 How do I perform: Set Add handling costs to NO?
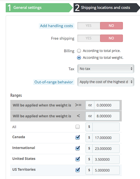[111, 26]
